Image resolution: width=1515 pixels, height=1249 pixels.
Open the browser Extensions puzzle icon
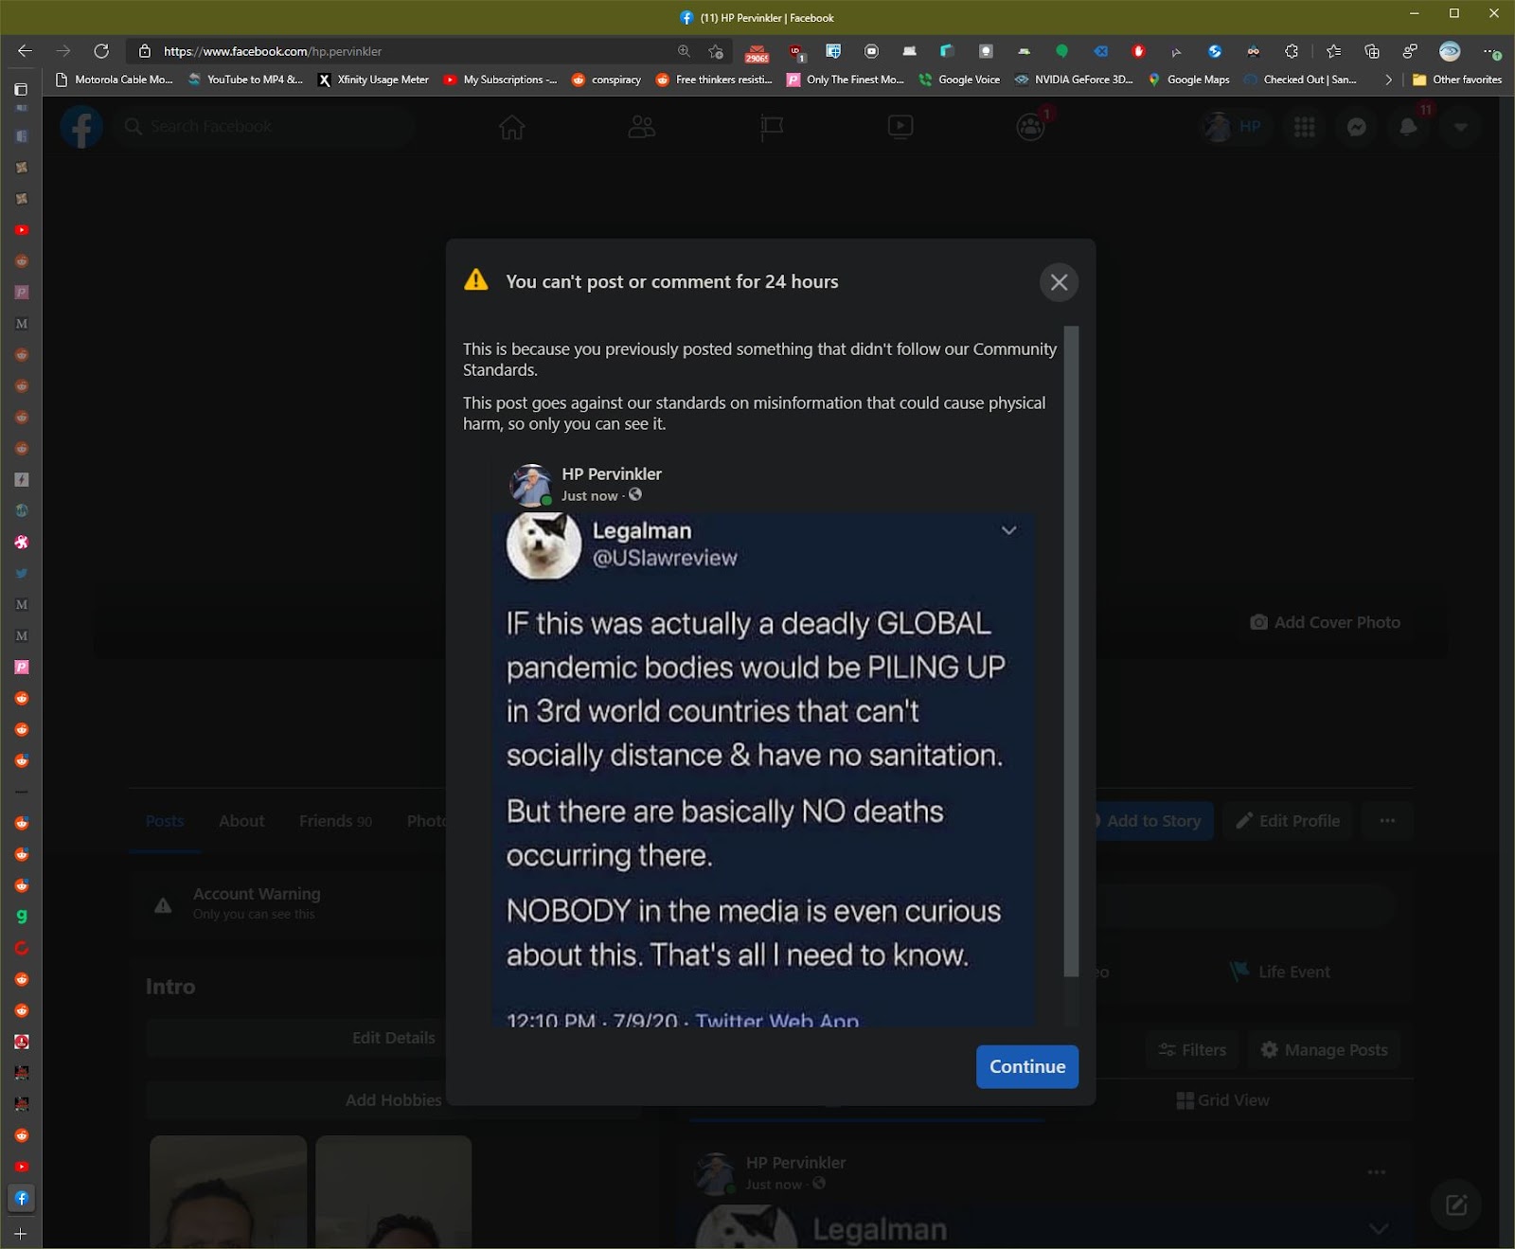point(1292,51)
